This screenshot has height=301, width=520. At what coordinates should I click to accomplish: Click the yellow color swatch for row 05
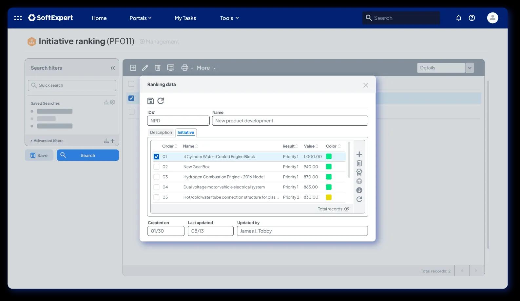329,197
